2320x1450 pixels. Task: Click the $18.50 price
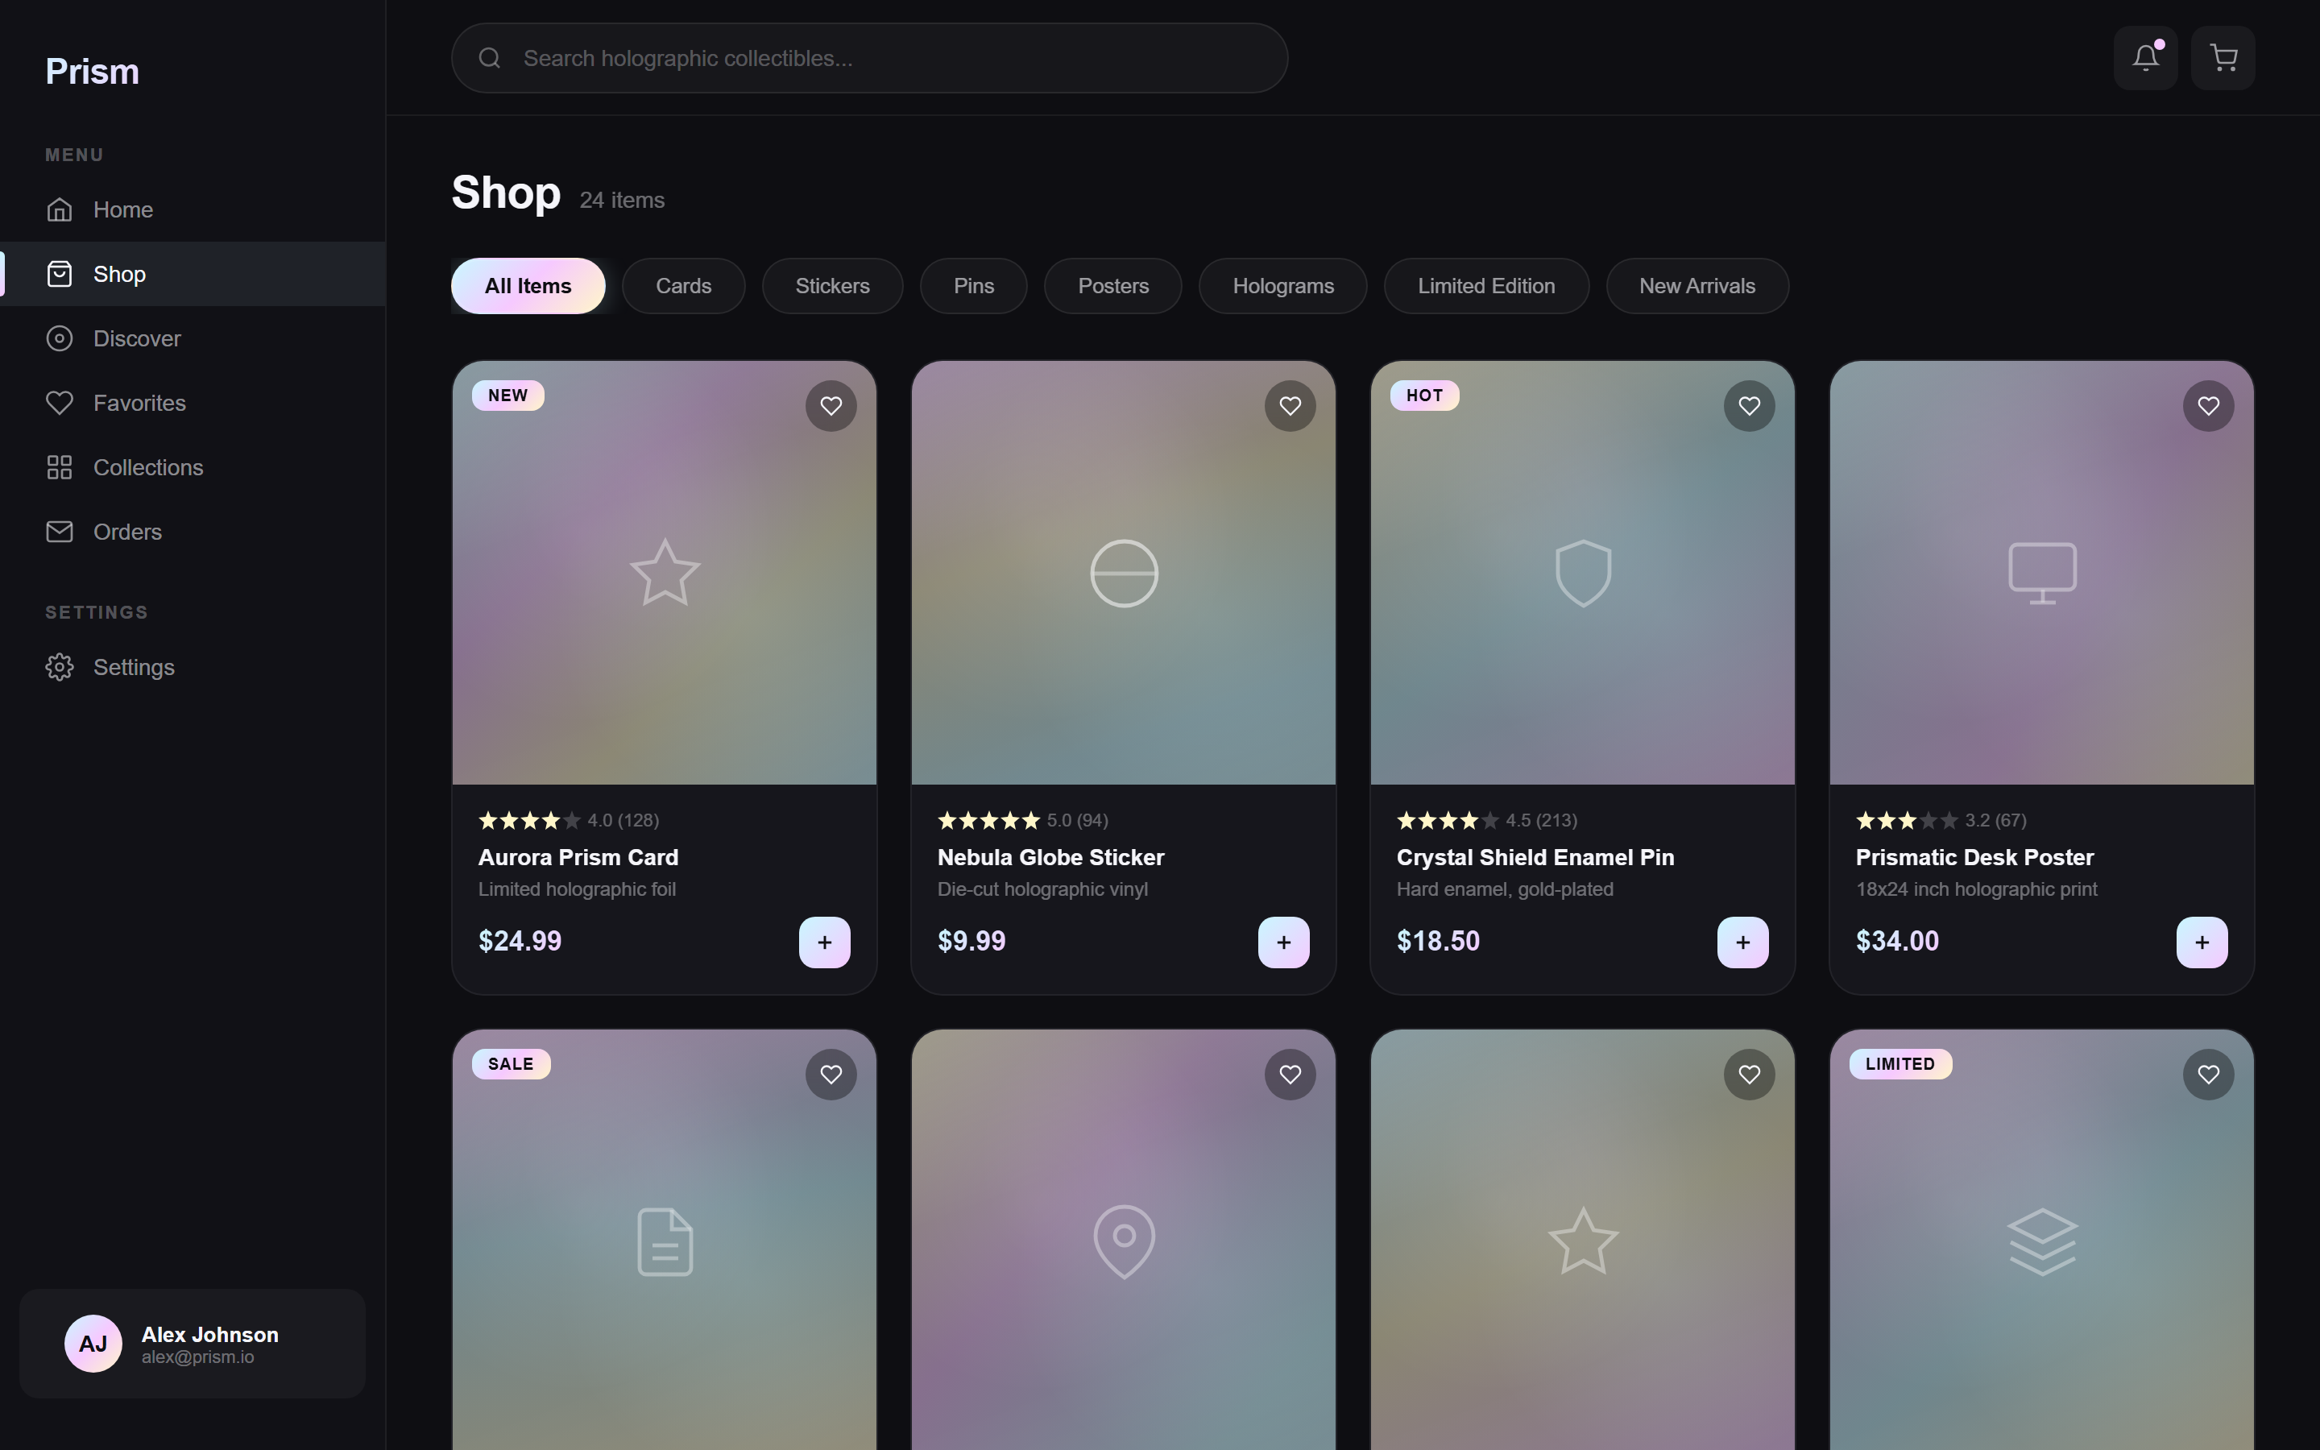(1438, 941)
